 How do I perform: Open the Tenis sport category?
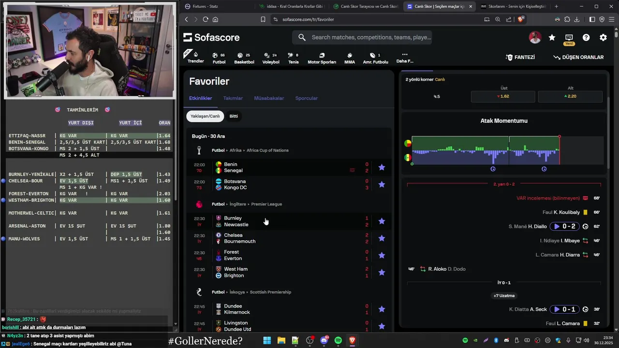[x=293, y=58]
